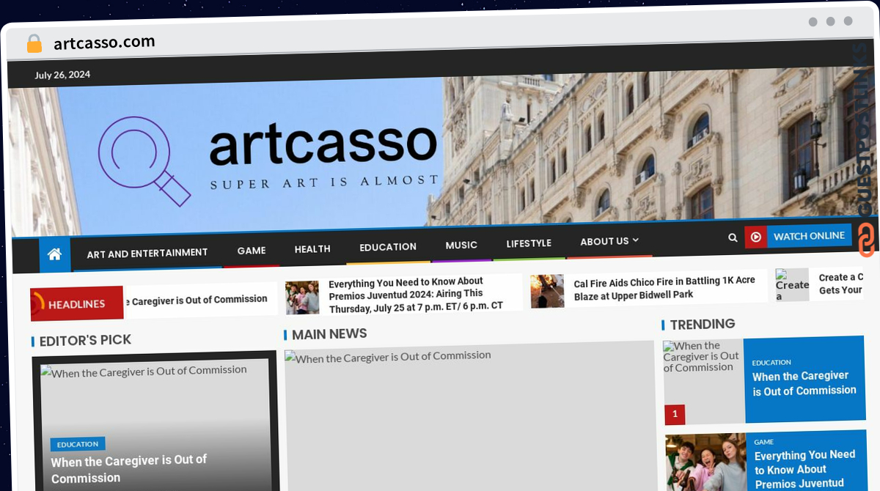Open the Cal Fire Aids Chico Fire headline

click(664, 288)
